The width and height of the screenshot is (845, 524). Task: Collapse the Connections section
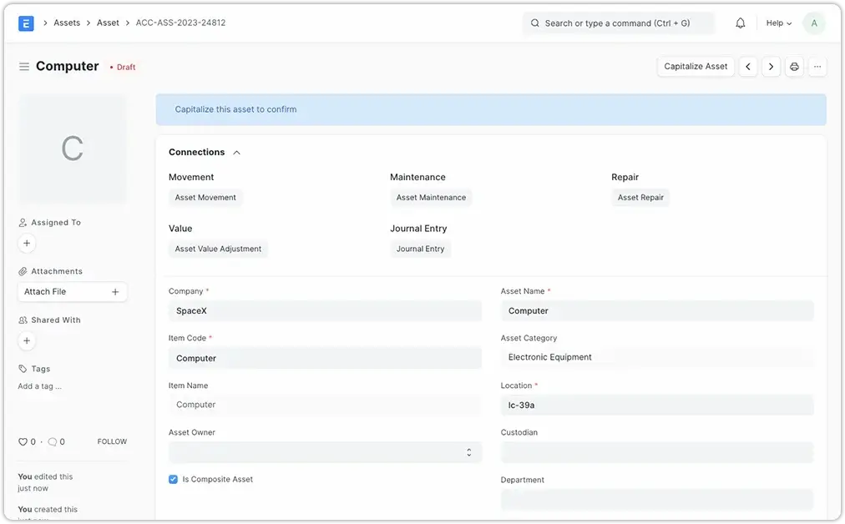(236, 152)
